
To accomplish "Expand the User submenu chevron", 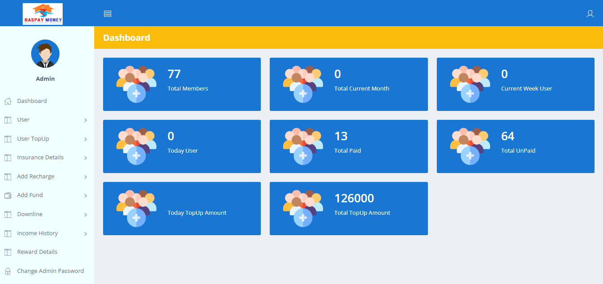I will click(85, 120).
